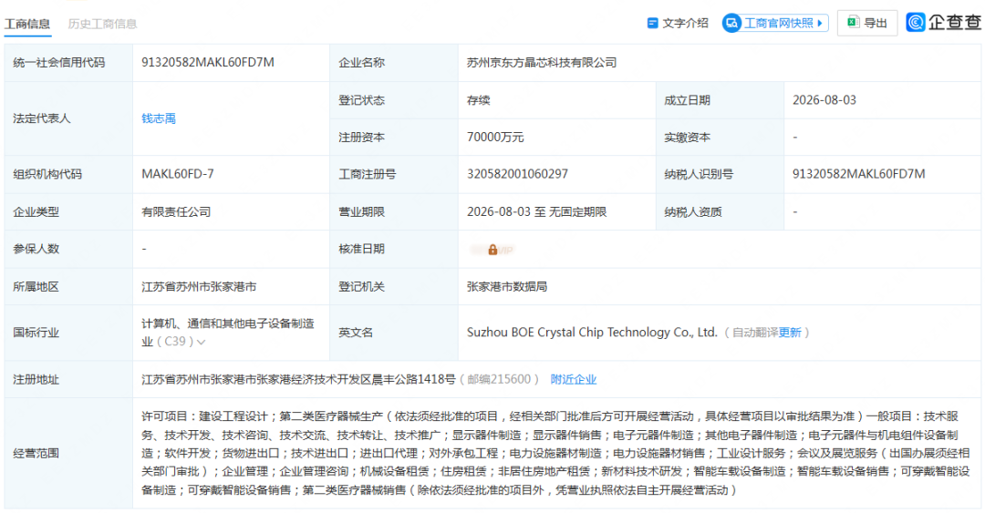Image resolution: width=985 pixels, height=513 pixels.
Task: Select English name Suzhou BOE Crystal Chip Technology
Action: (x=592, y=333)
